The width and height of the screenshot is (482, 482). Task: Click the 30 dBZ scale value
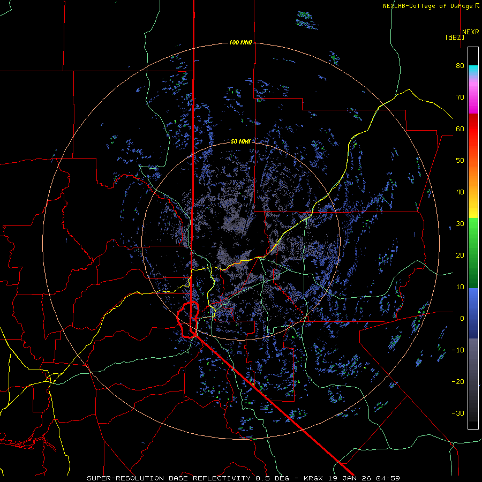(460, 224)
